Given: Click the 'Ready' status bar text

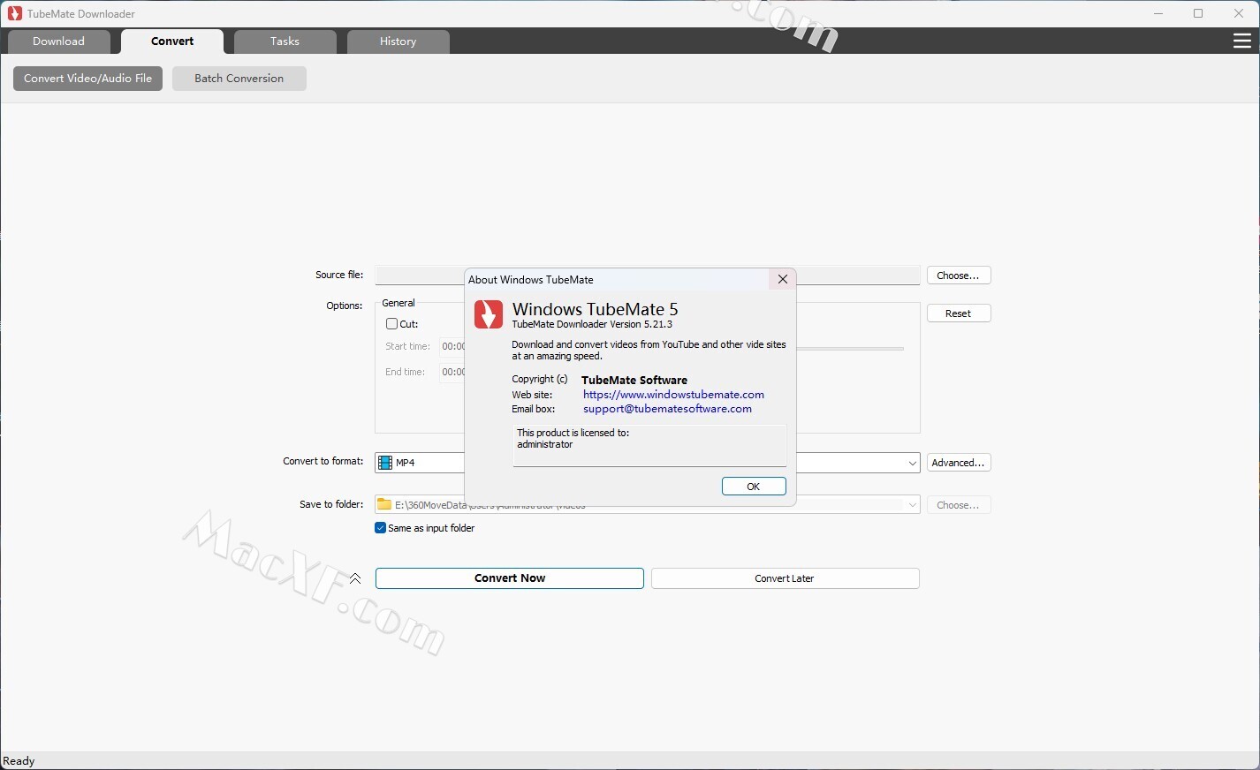Looking at the screenshot, I should 19,761.
